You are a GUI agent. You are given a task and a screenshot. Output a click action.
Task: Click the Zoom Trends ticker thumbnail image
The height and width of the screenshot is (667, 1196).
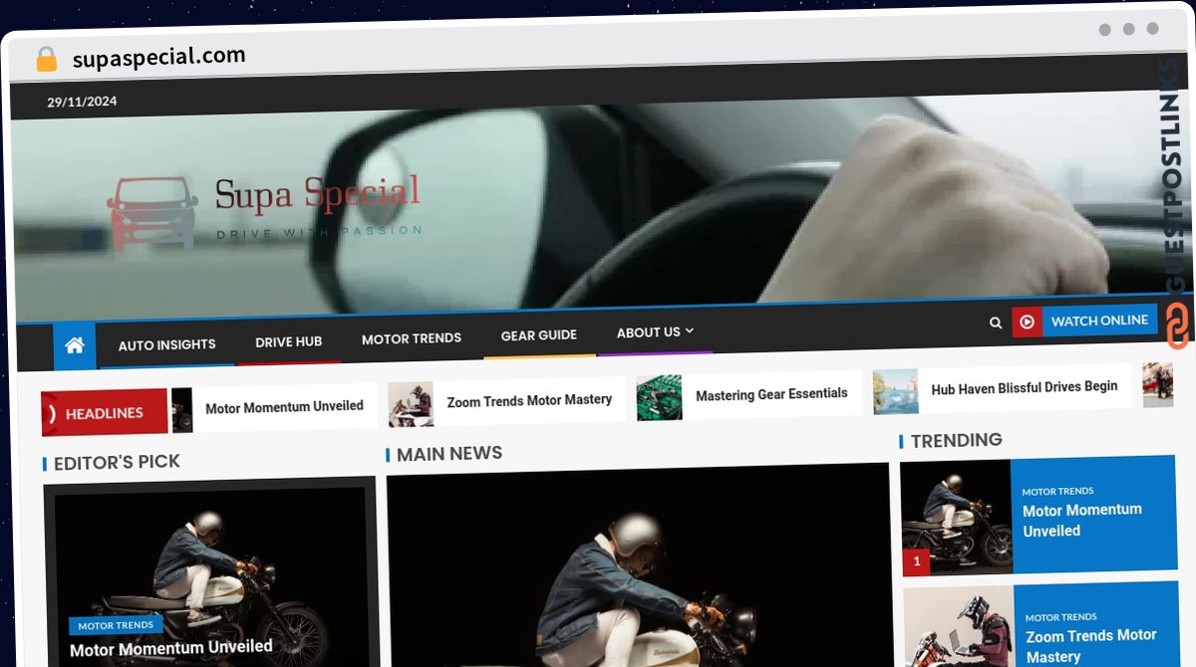410,404
